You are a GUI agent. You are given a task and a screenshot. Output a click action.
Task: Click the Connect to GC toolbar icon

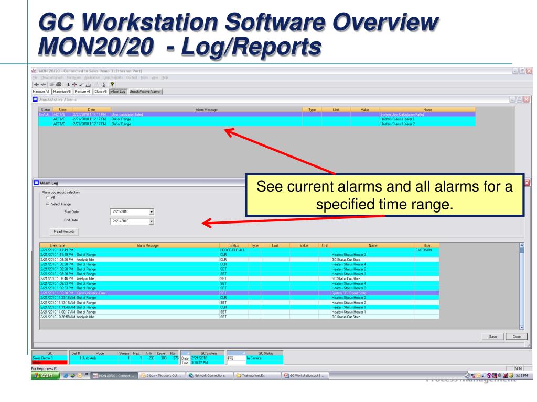[x=36, y=84]
